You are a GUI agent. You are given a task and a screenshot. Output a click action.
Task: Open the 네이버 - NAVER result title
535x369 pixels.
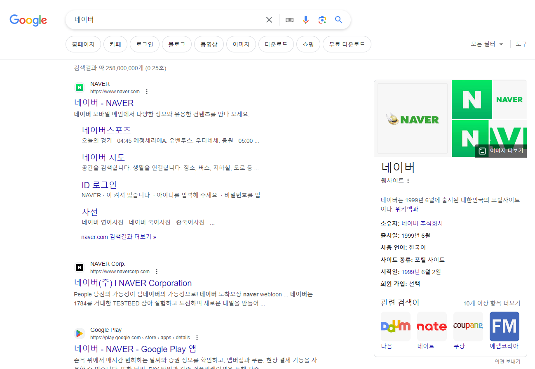(x=104, y=103)
